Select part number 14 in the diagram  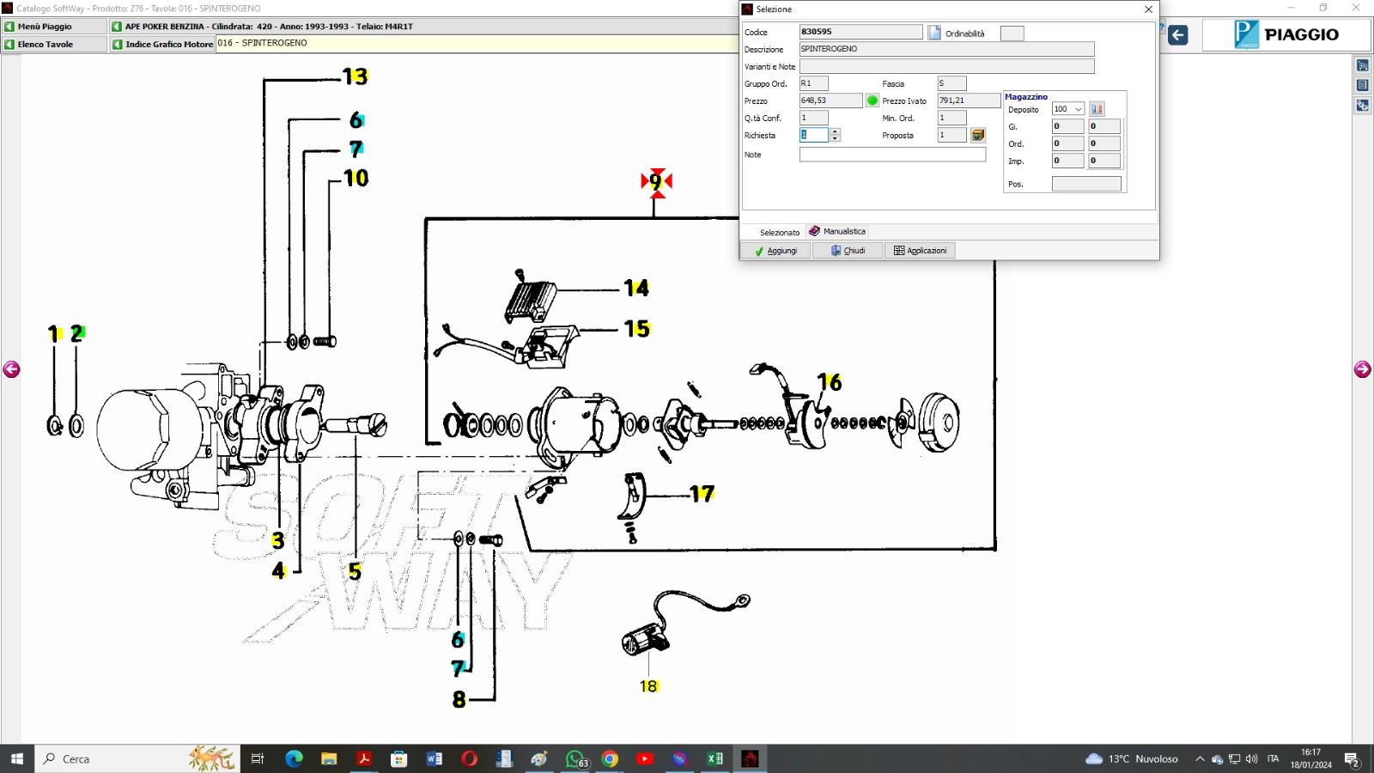pos(636,288)
